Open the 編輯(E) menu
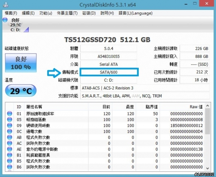 pyautogui.click(x=28, y=13)
